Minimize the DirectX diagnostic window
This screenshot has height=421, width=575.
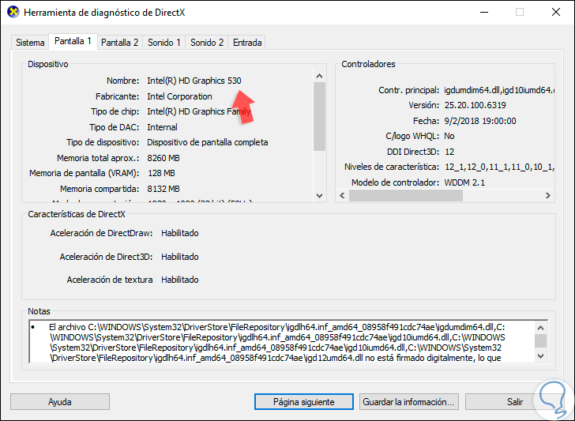coord(484,12)
